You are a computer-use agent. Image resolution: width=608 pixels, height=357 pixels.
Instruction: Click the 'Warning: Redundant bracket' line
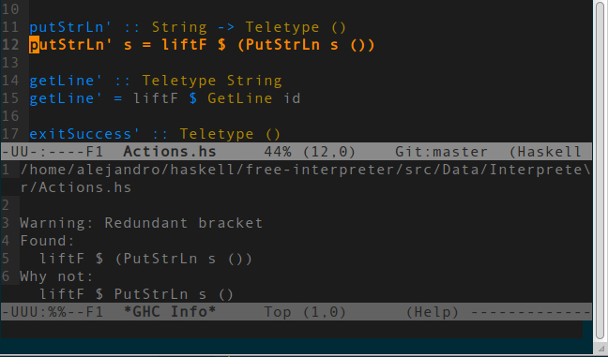click(x=141, y=223)
